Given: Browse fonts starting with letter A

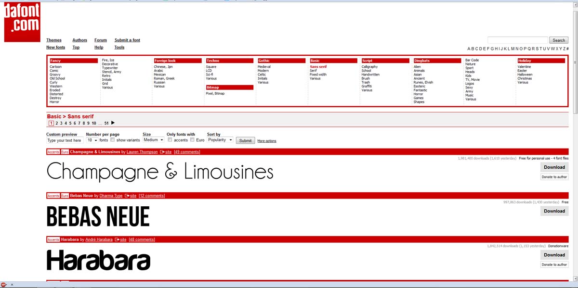Looking at the screenshot, I should 469,49.
